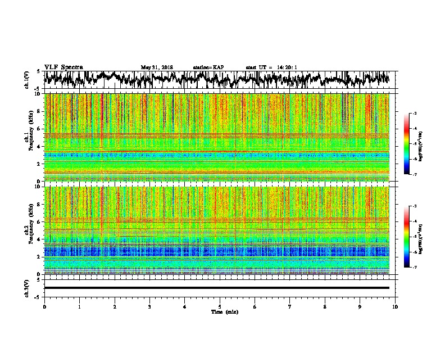Viewport: 445px width, 344px height.
Task: Click time axis tick label "9"
Action: click(x=360, y=306)
